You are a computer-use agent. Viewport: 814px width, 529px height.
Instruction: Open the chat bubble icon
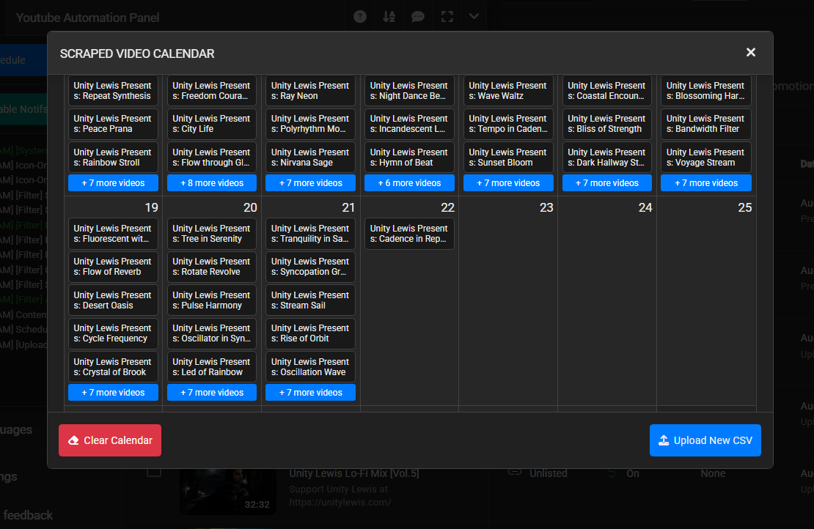point(418,17)
